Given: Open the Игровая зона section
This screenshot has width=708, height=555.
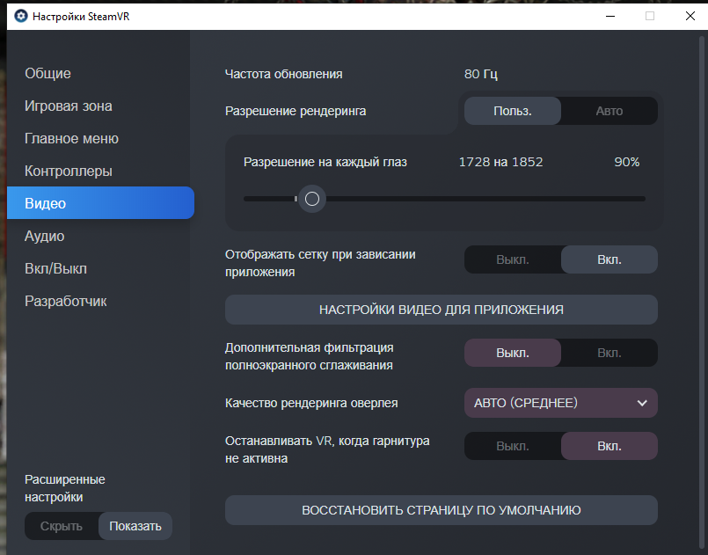Looking at the screenshot, I should click(69, 106).
